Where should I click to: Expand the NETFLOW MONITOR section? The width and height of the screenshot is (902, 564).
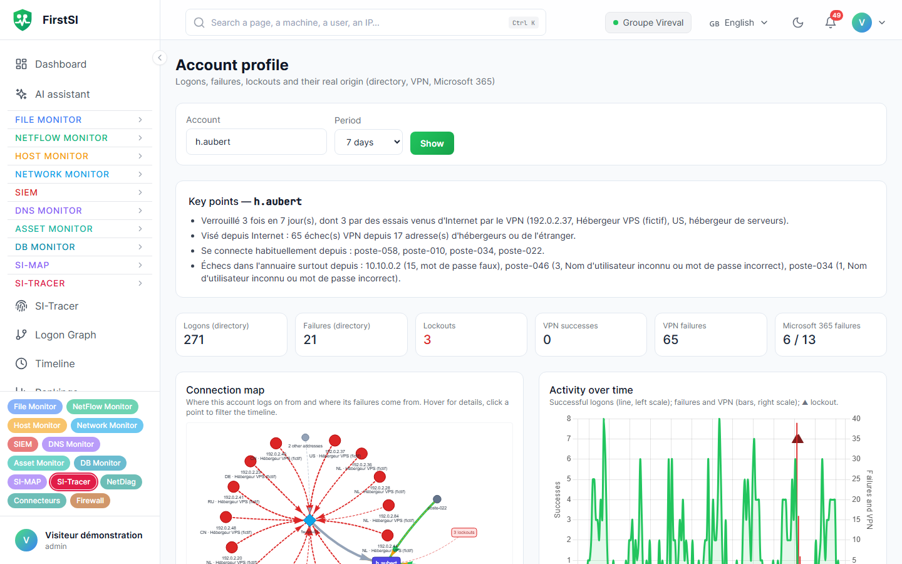click(80, 138)
